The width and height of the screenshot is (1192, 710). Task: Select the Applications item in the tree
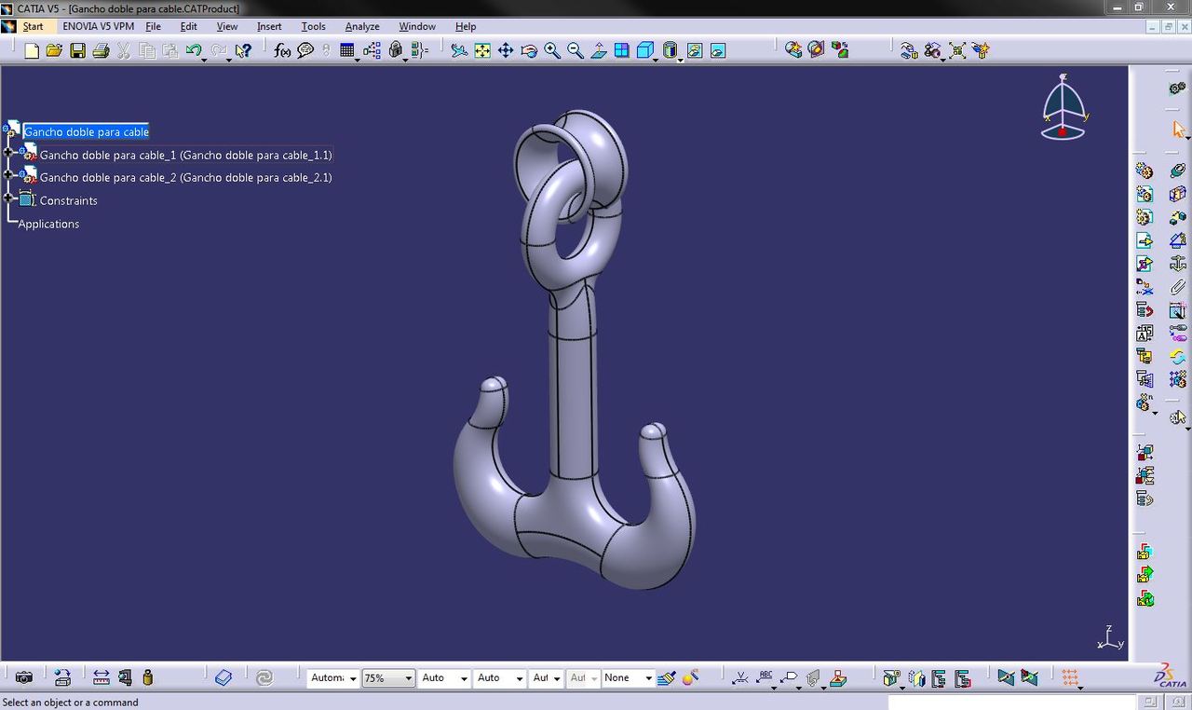[48, 224]
